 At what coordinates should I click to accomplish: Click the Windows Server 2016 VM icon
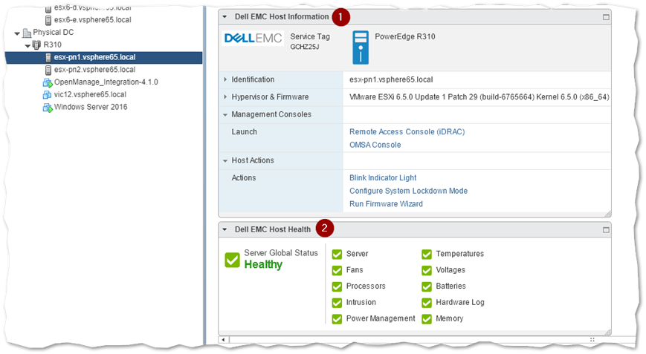48,108
